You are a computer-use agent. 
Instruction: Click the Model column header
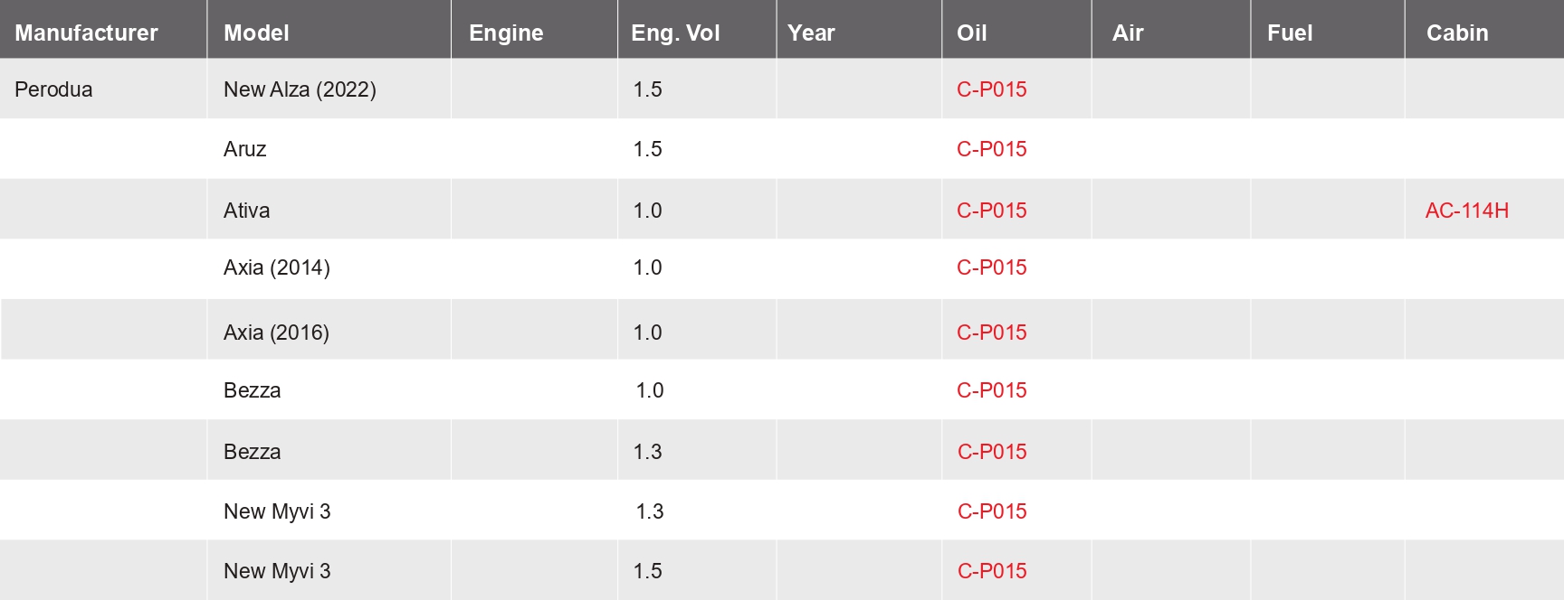pyautogui.click(x=256, y=33)
